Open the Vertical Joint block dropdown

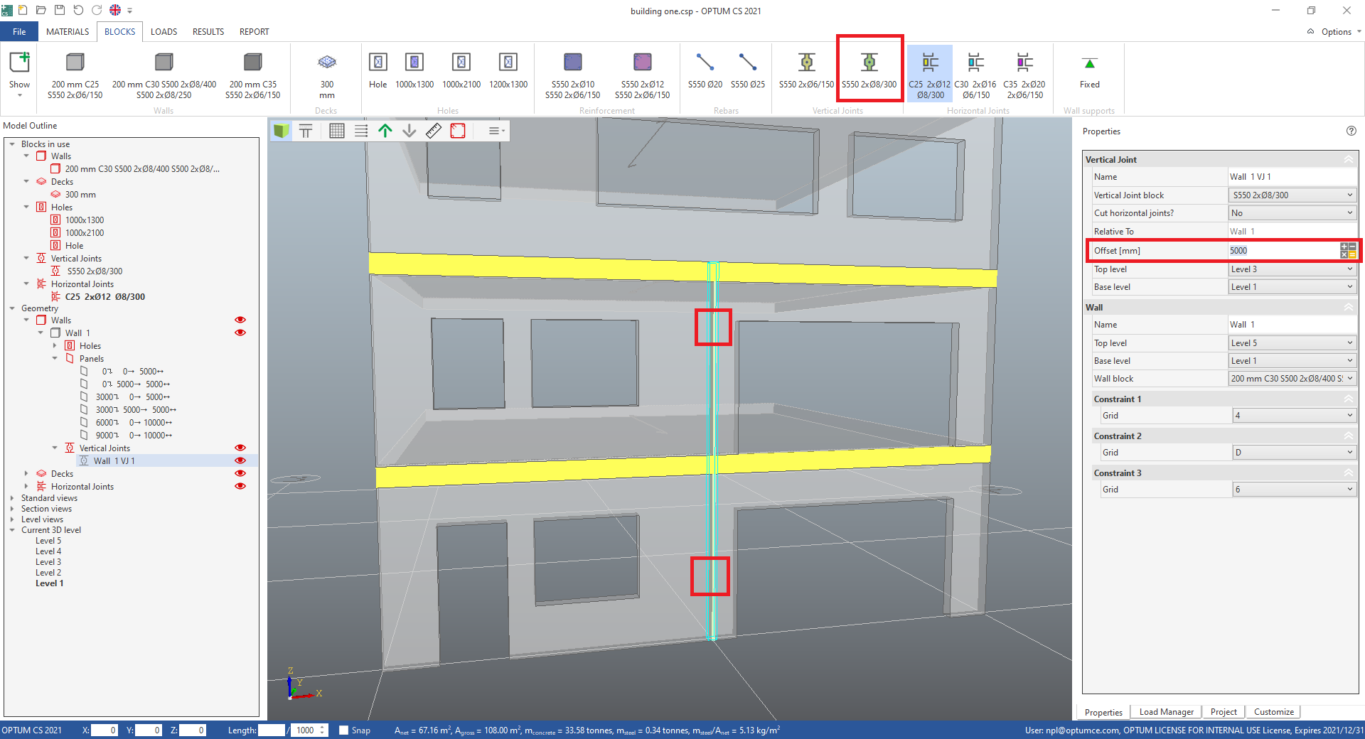point(1349,195)
